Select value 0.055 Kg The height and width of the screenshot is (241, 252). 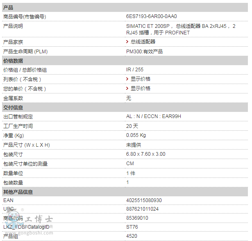136,135
